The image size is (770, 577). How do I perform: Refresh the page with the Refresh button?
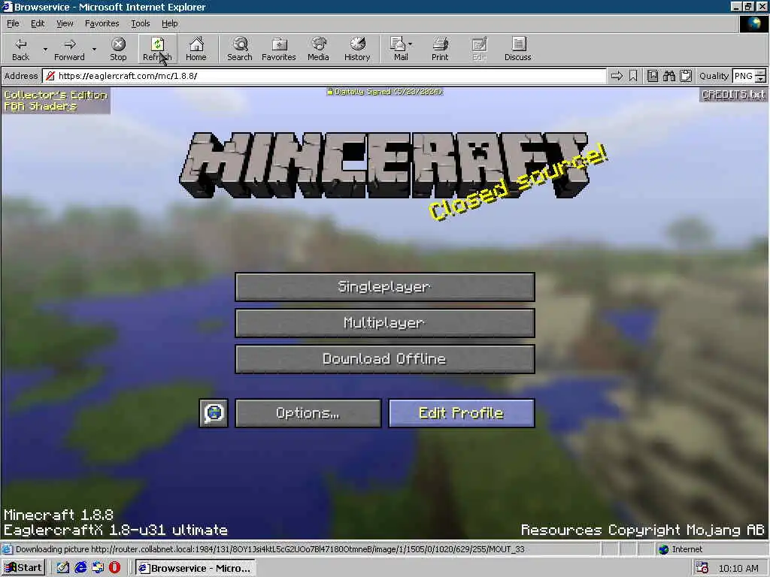[157, 49]
